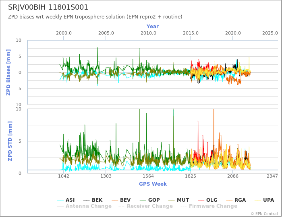
Task: Click the 2010.0 year axis label
Action: pyautogui.click(x=148, y=33)
